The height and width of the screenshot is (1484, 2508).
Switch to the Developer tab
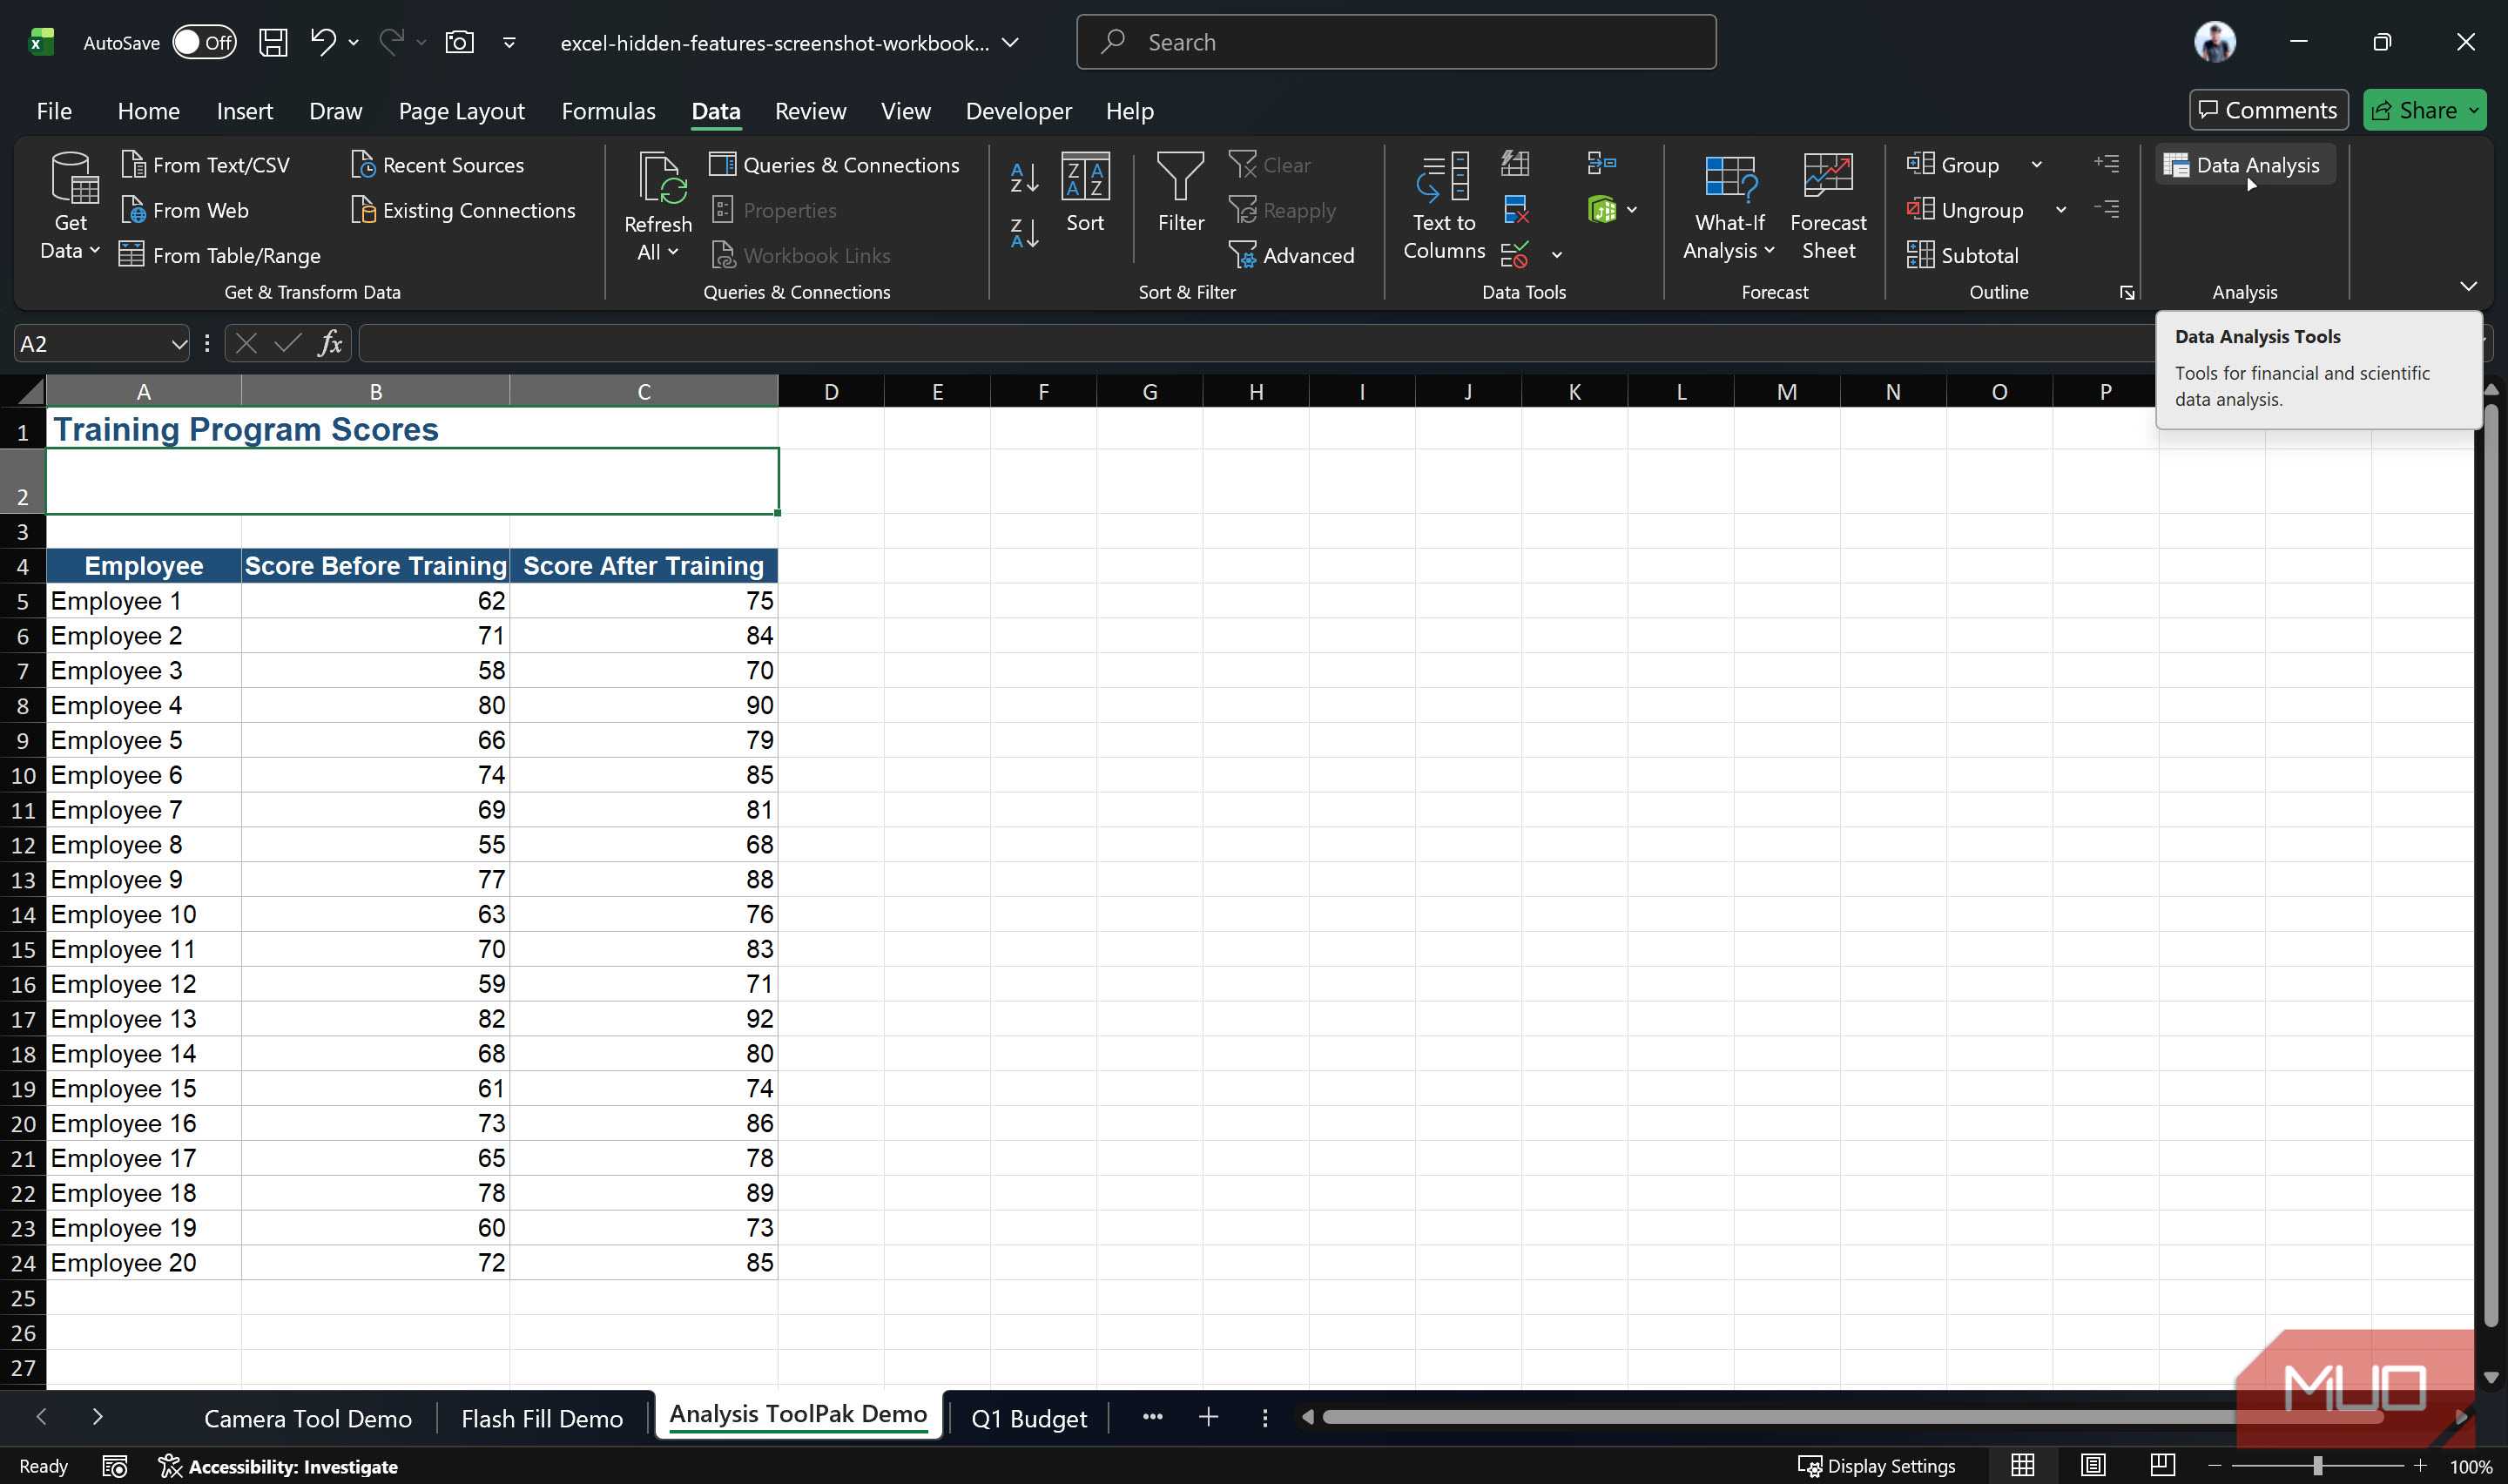tap(1018, 111)
